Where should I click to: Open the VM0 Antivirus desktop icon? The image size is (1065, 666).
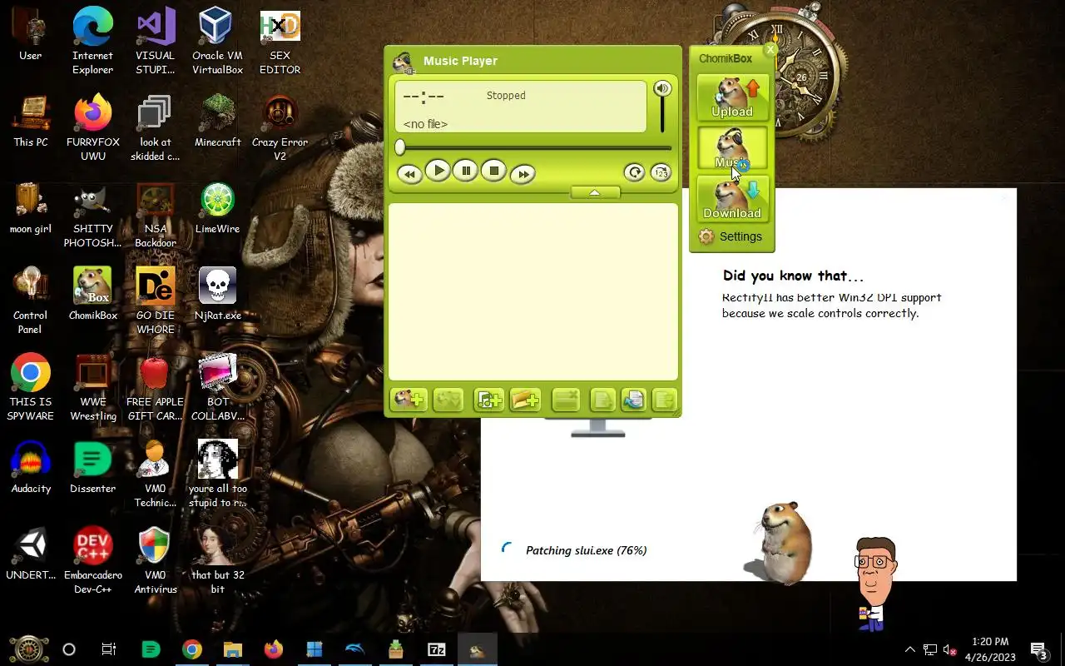coord(156,560)
